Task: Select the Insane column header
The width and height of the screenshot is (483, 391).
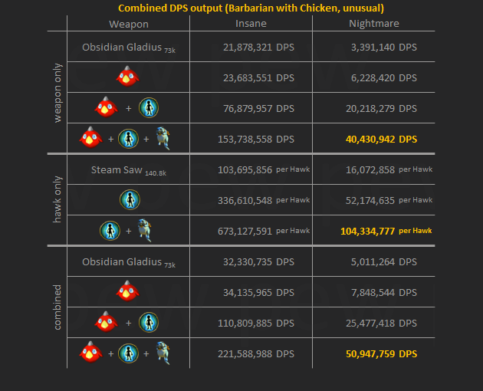Action: click(x=251, y=23)
